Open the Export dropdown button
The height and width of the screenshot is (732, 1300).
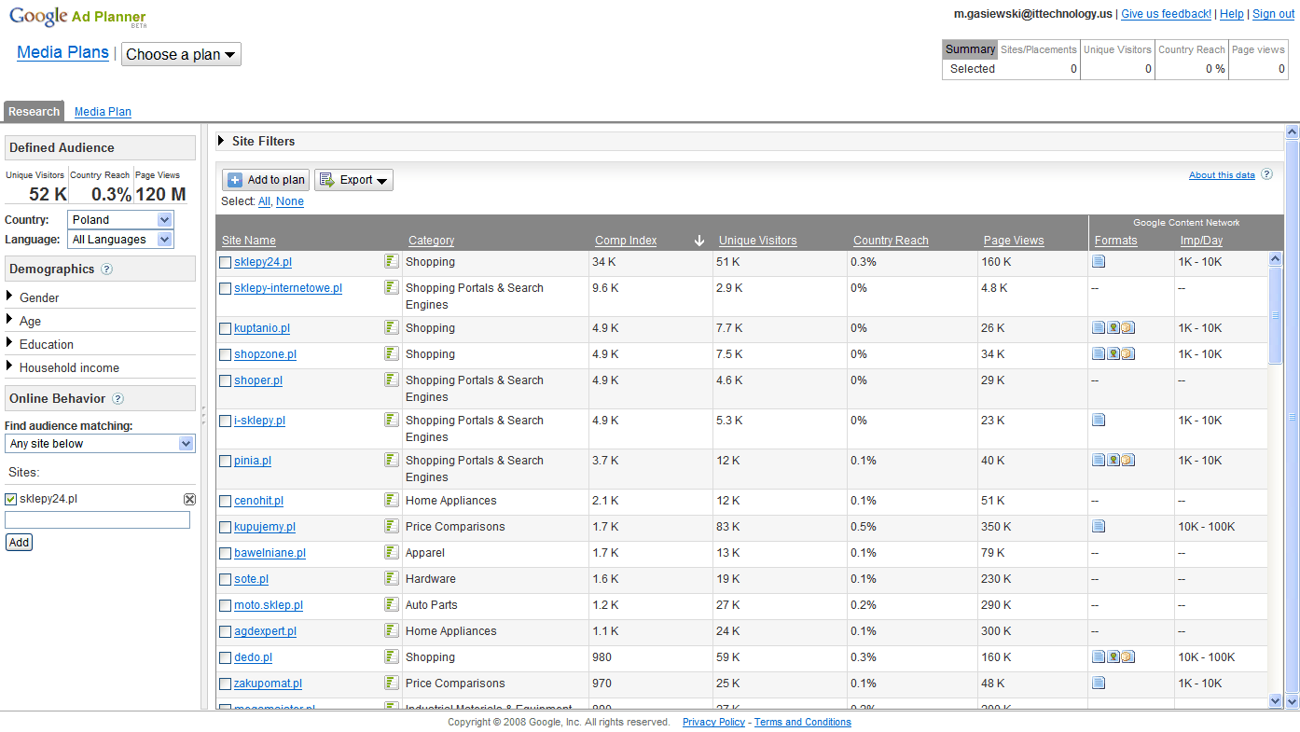353,180
